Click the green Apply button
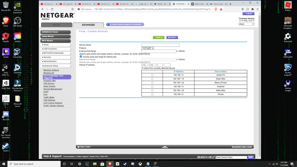Viewport: 297px width, 167px height. click(x=158, y=37)
